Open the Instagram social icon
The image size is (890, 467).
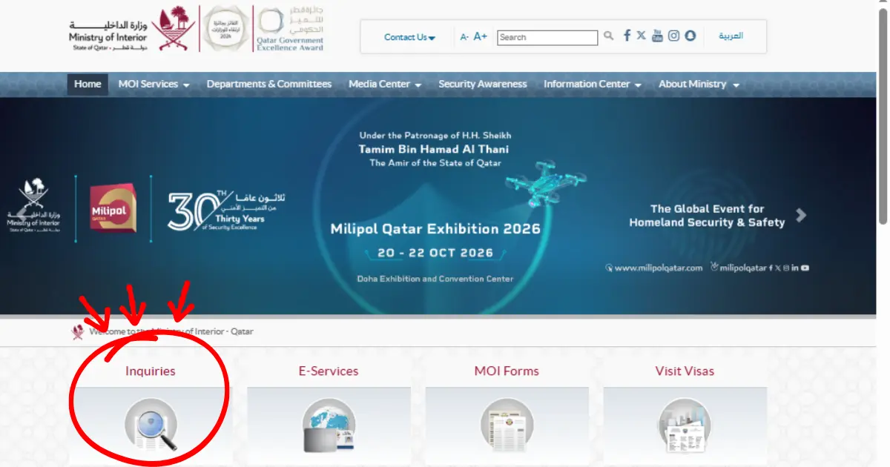[x=673, y=36]
